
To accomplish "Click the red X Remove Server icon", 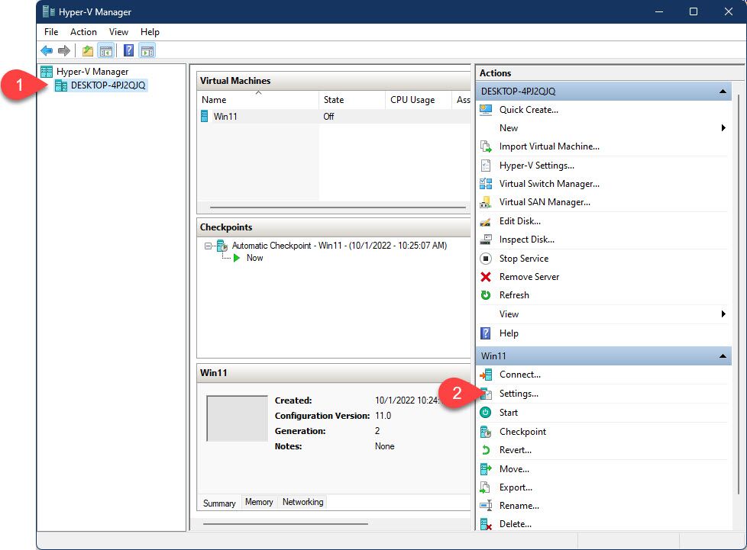I will pos(486,277).
